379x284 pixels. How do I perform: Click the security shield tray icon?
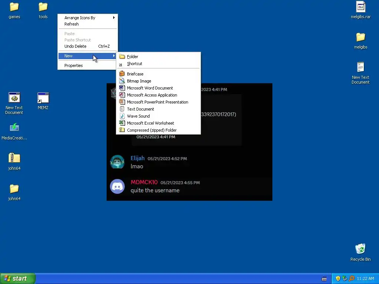click(338, 278)
